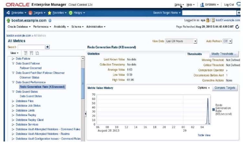243x145 pixels.
Task: Click the lock icon next to sys
Action: pyautogui.click(x=208, y=20)
